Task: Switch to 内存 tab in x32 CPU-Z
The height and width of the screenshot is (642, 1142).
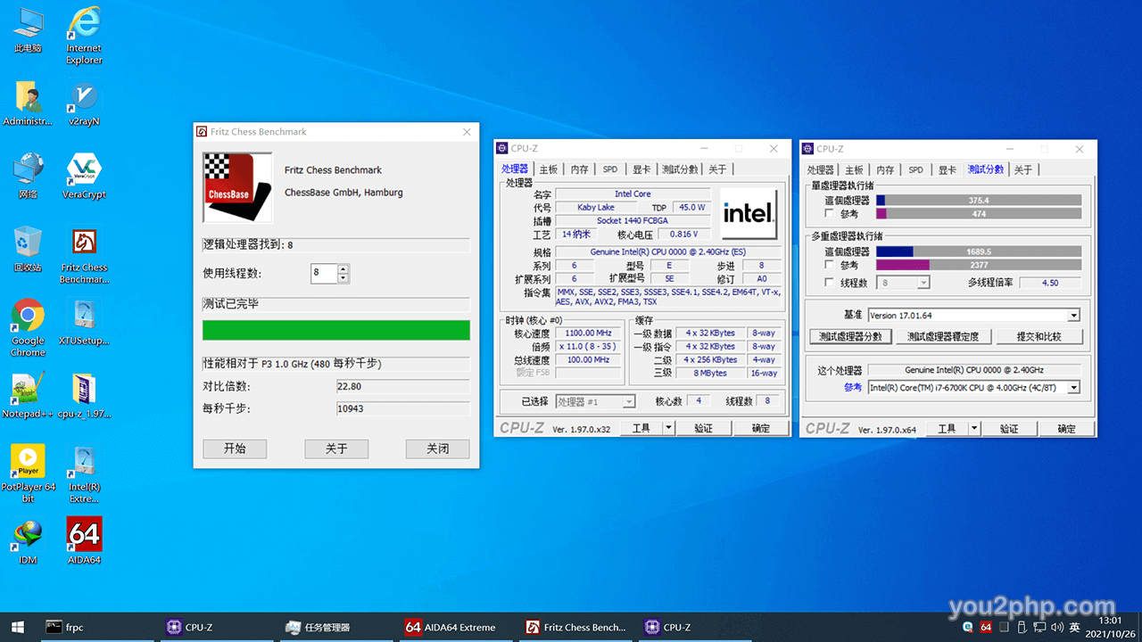Action: click(580, 169)
